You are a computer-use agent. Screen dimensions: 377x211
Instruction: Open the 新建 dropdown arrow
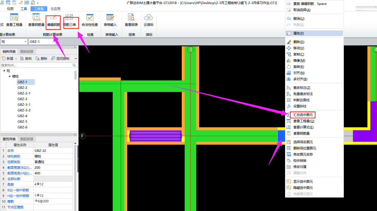click(16, 59)
